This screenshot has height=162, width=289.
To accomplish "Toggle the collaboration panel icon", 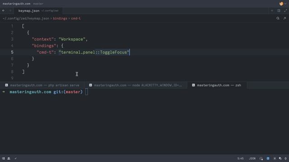I will coord(9,158).
